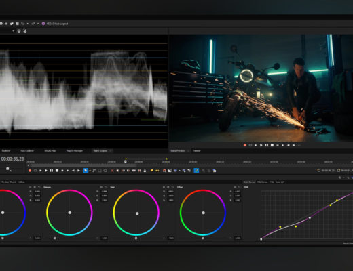Pause playback in timeline transport bar
Image resolution: width=353 pixels, height=271 pixels.
click(x=52, y=171)
